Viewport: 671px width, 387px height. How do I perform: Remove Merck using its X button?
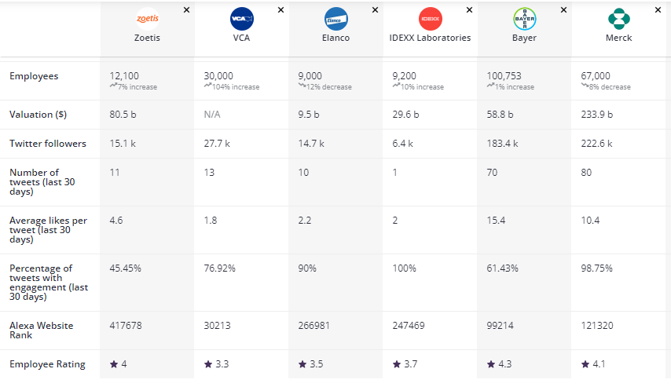(x=658, y=10)
